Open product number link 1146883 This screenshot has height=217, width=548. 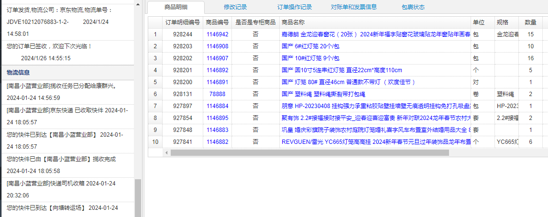click(x=218, y=130)
